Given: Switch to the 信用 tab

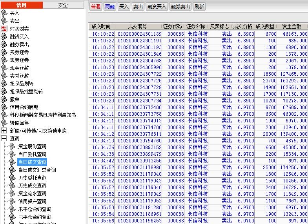Looking at the screenshot, I should coord(22,5).
